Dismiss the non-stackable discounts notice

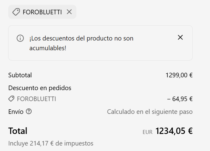pyautogui.click(x=180, y=37)
